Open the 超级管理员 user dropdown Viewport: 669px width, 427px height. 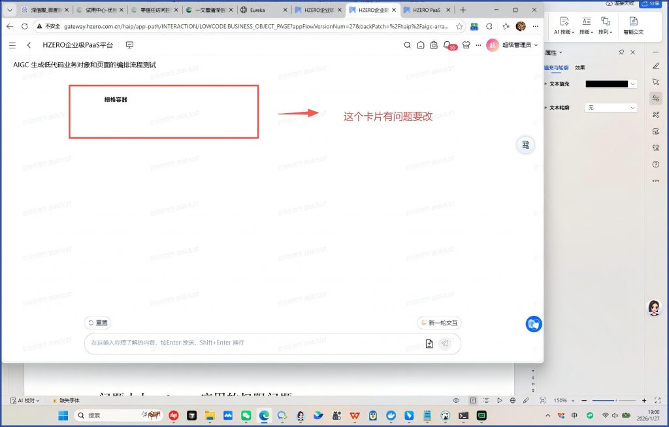click(513, 45)
